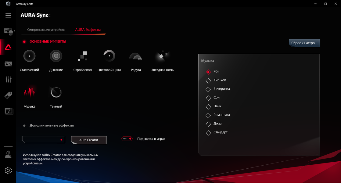The height and width of the screenshot is (183, 341).
Task: Open Scenario Profiles sliders sidebar icon
Action: 9,79
